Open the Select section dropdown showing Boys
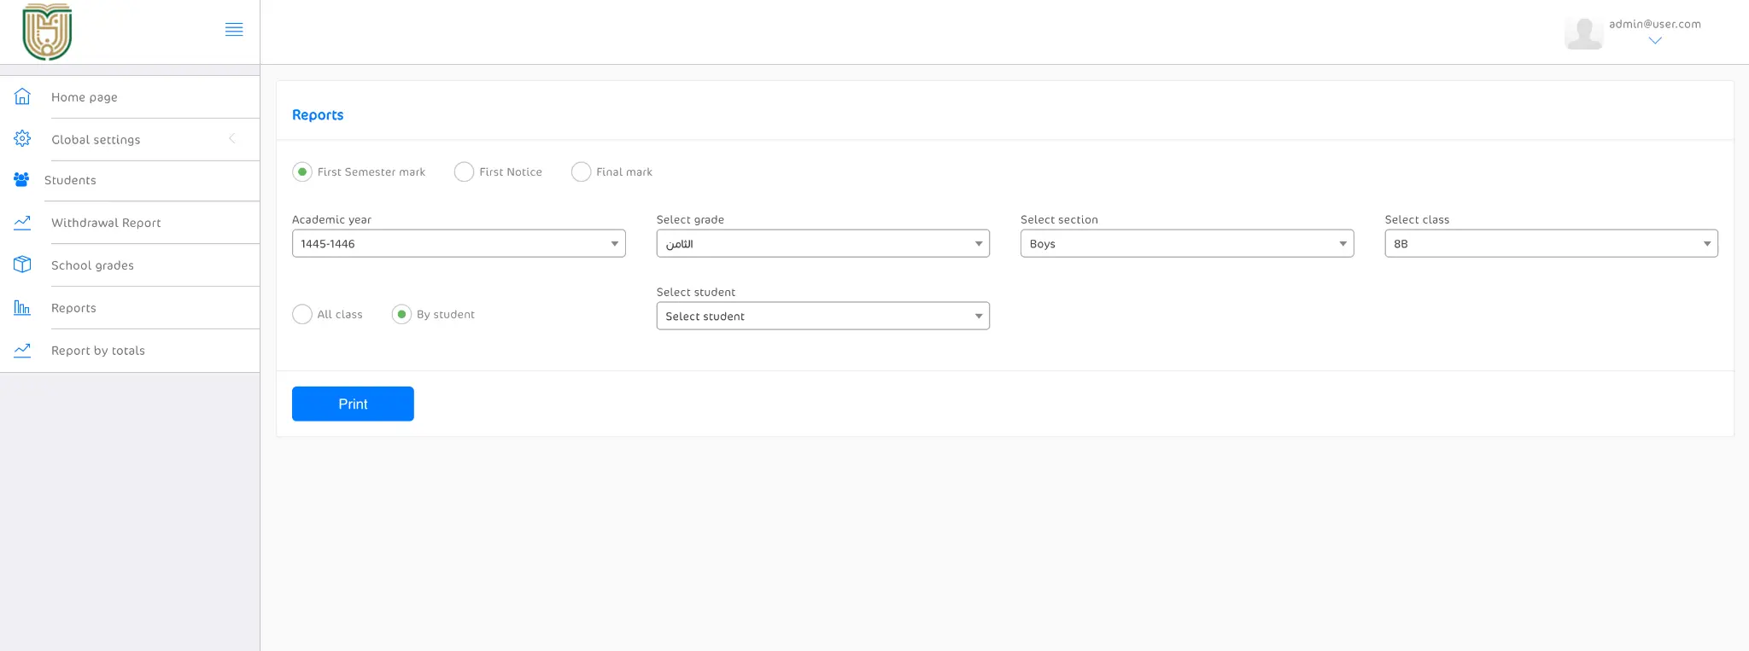 click(1186, 244)
